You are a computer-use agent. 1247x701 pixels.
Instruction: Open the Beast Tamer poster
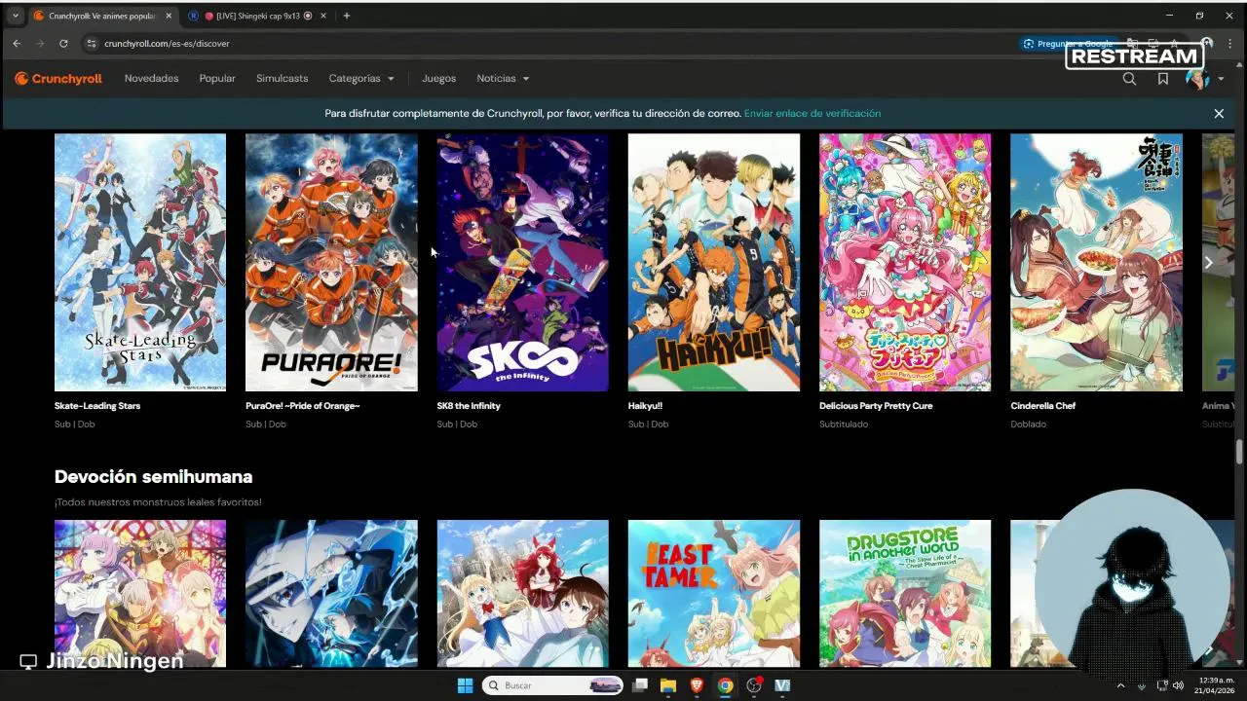tap(714, 593)
